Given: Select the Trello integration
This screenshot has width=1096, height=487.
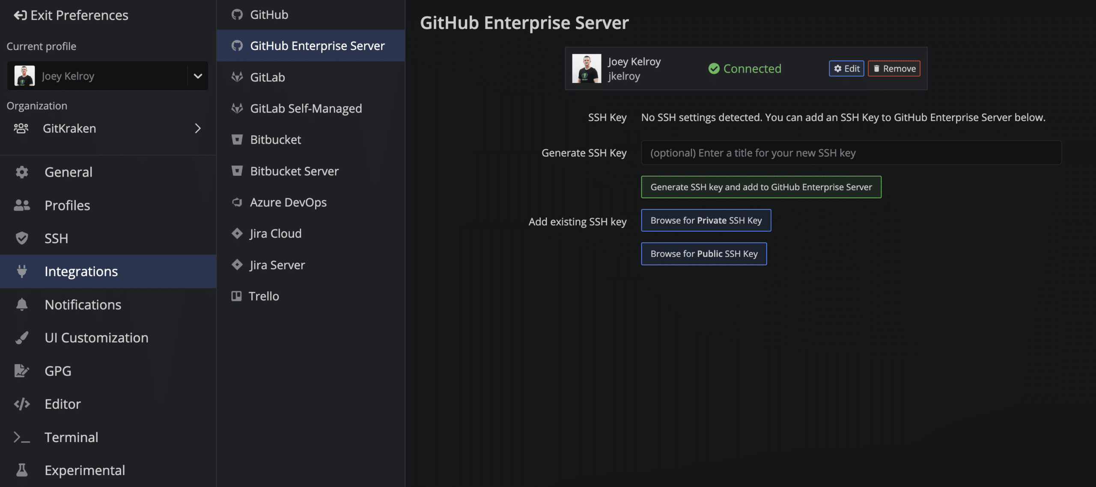Looking at the screenshot, I should [x=311, y=296].
